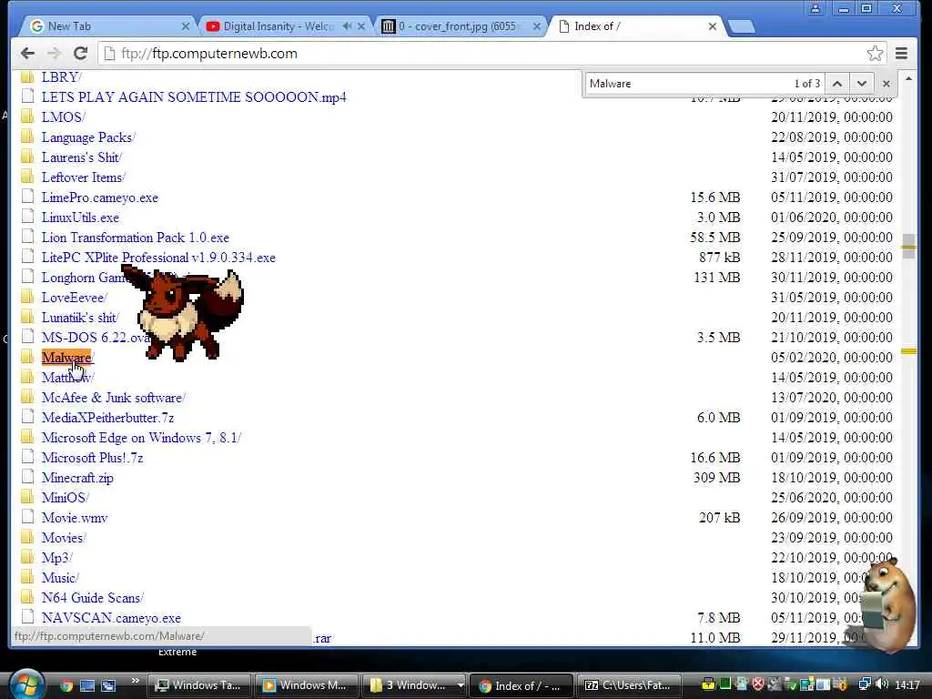Click the scrollbar up arrow
This screenshot has height=699, width=932.
[x=907, y=79]
